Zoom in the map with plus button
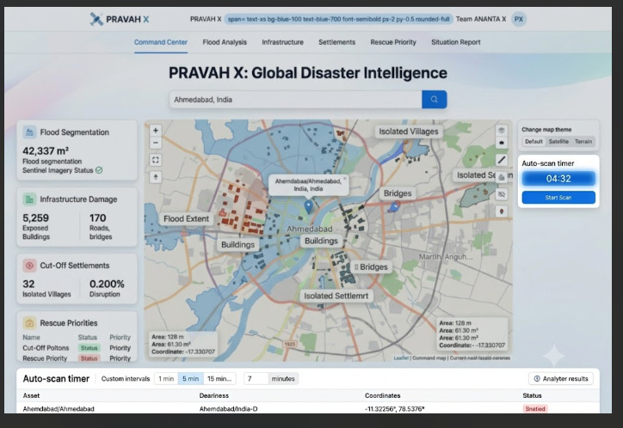This screenshot has width=623, height=428. 156,130
